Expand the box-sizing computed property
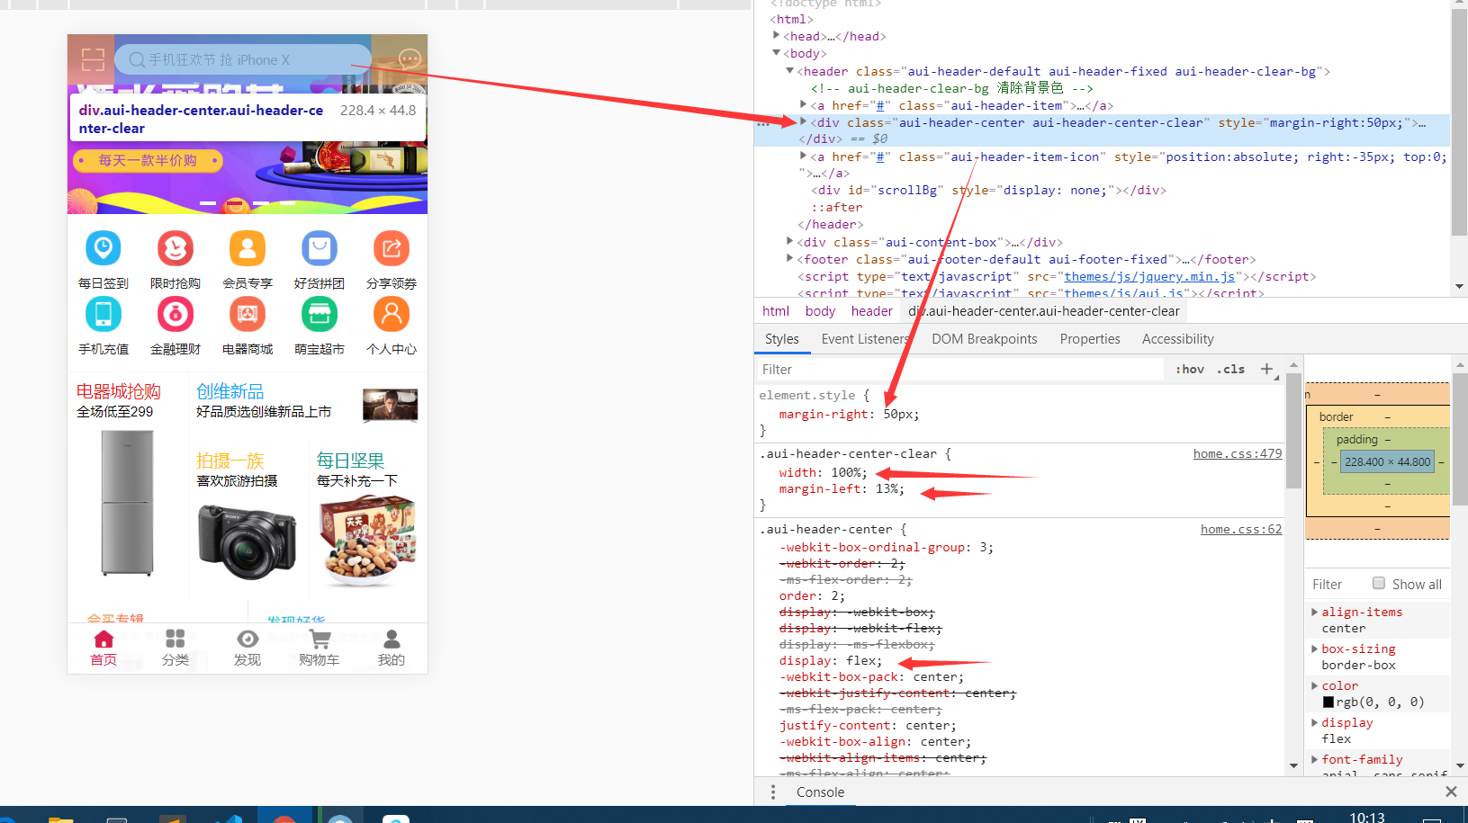1468x823 pixels. [1314, 649]
